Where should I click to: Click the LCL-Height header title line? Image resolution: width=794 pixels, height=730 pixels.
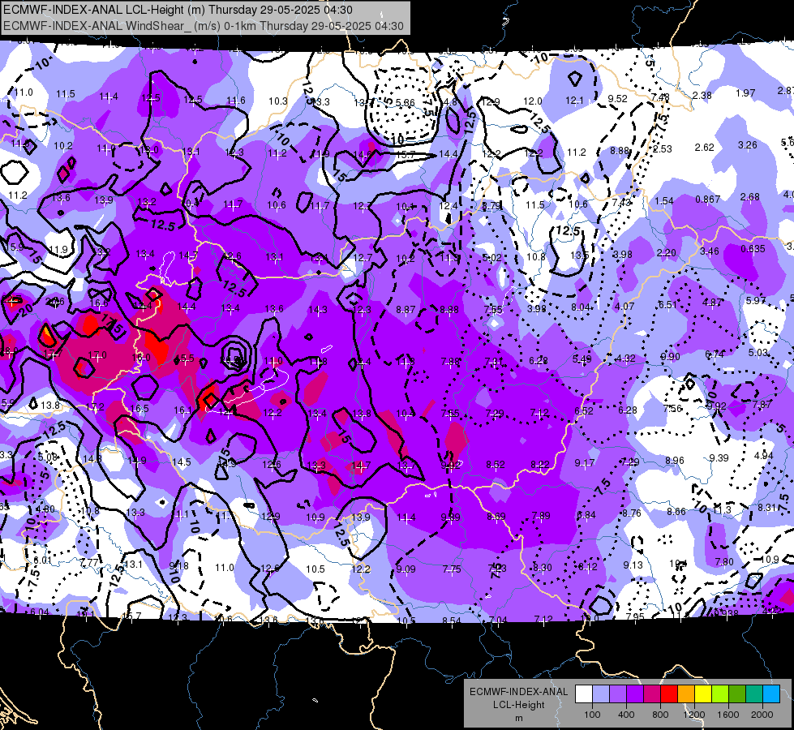pos(178,10)
